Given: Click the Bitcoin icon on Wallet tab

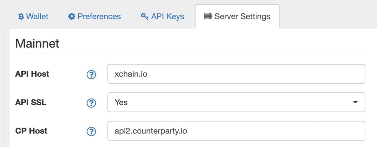Looking at the screenshot, I should pos(21,16).
